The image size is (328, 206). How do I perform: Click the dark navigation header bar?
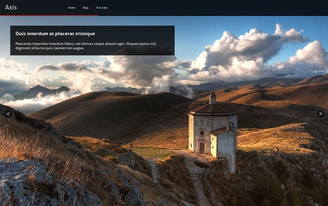pos(206,7)
